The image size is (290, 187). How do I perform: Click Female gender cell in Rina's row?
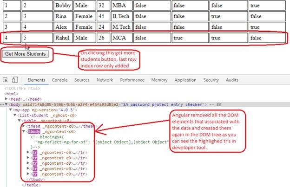pyautogui.click(x=85, y=16)
